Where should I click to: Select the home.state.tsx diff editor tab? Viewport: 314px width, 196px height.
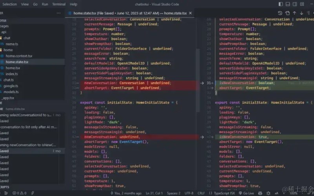pos(130,13)
